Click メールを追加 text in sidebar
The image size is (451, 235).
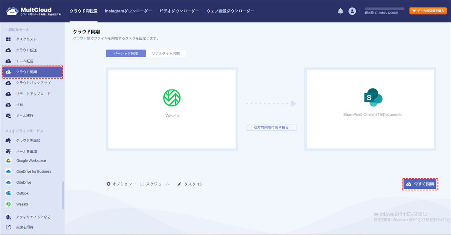click(26, 151)
